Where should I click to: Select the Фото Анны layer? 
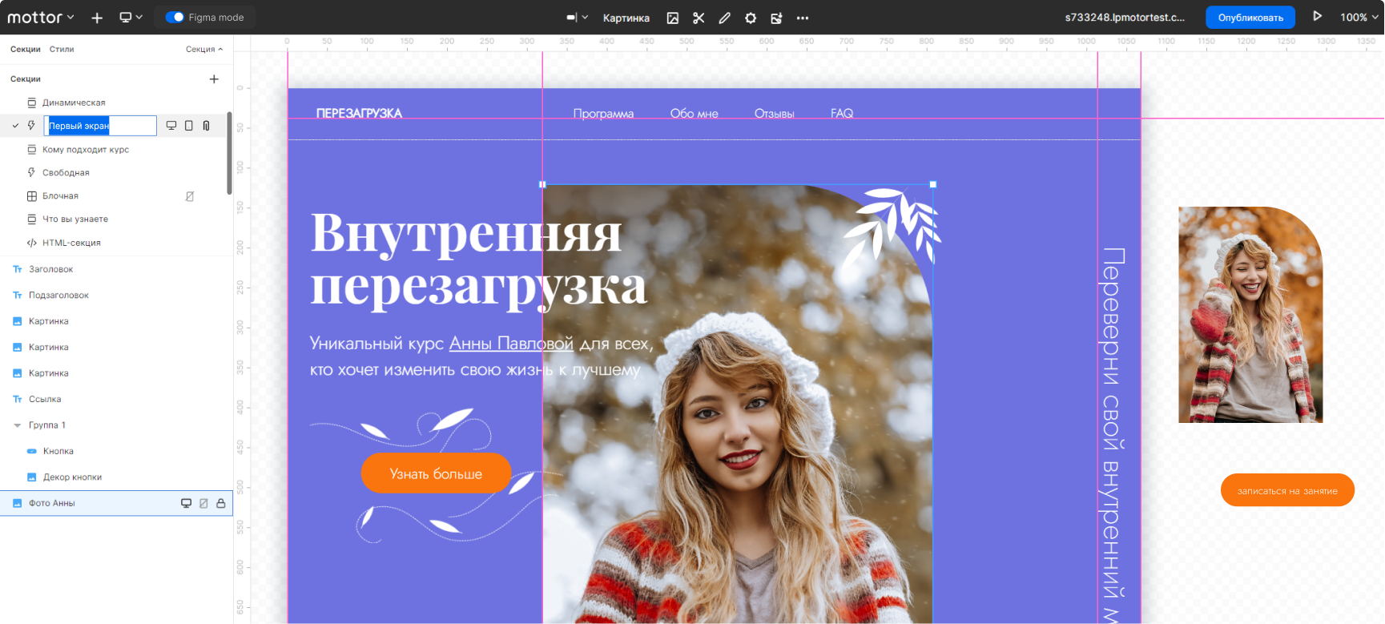click(x=116, y=503)
